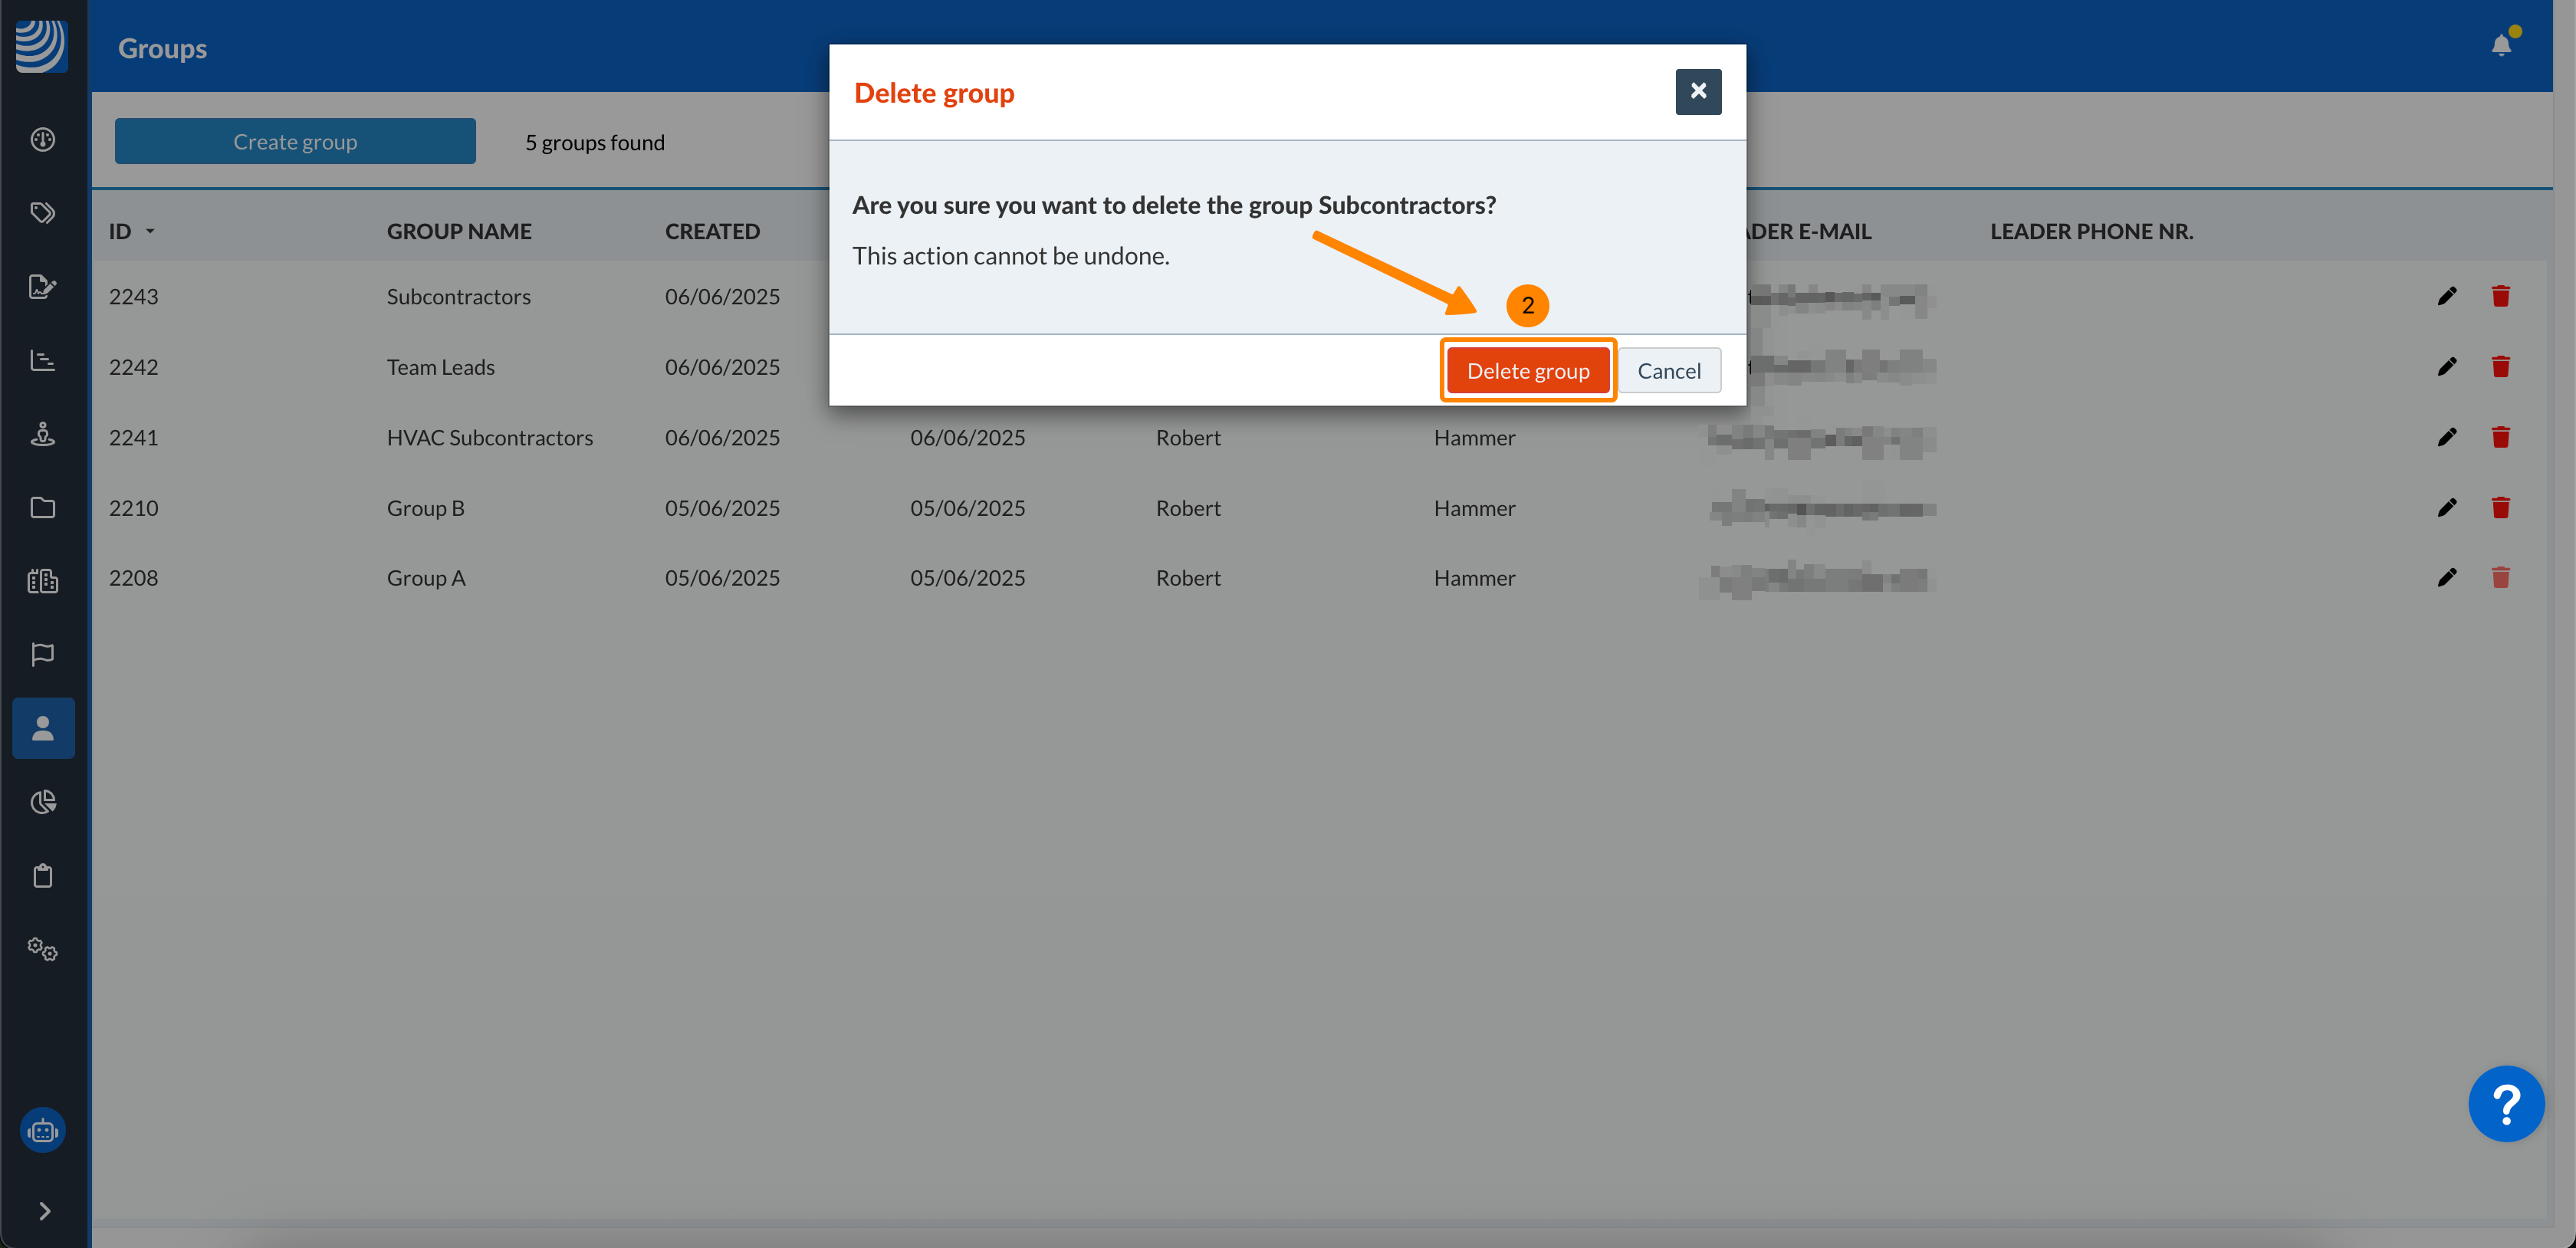Open the flag icon in sidebar
The height and width of the screenshot is (1248, 2576).
(43, 654)
